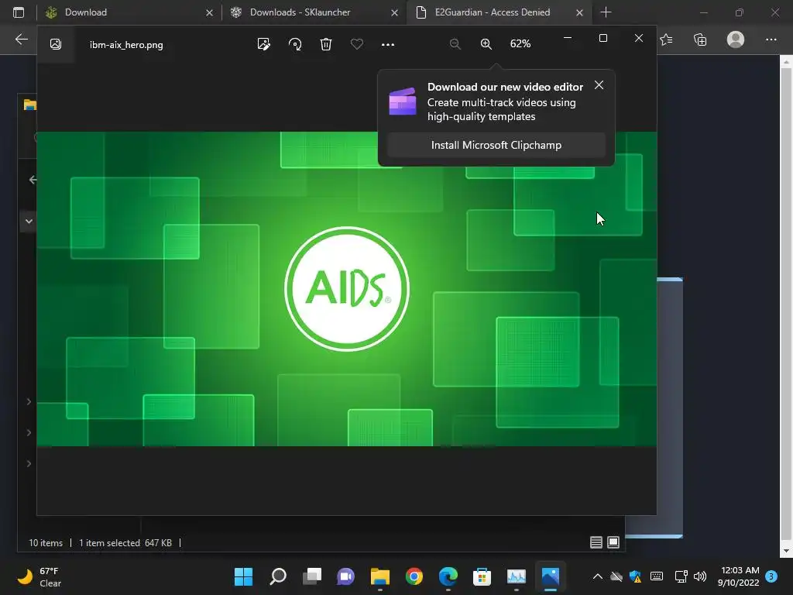Viewport: 793px width, 595px height.
Task: Zoom out of the photo
Action: click(455, 44)
